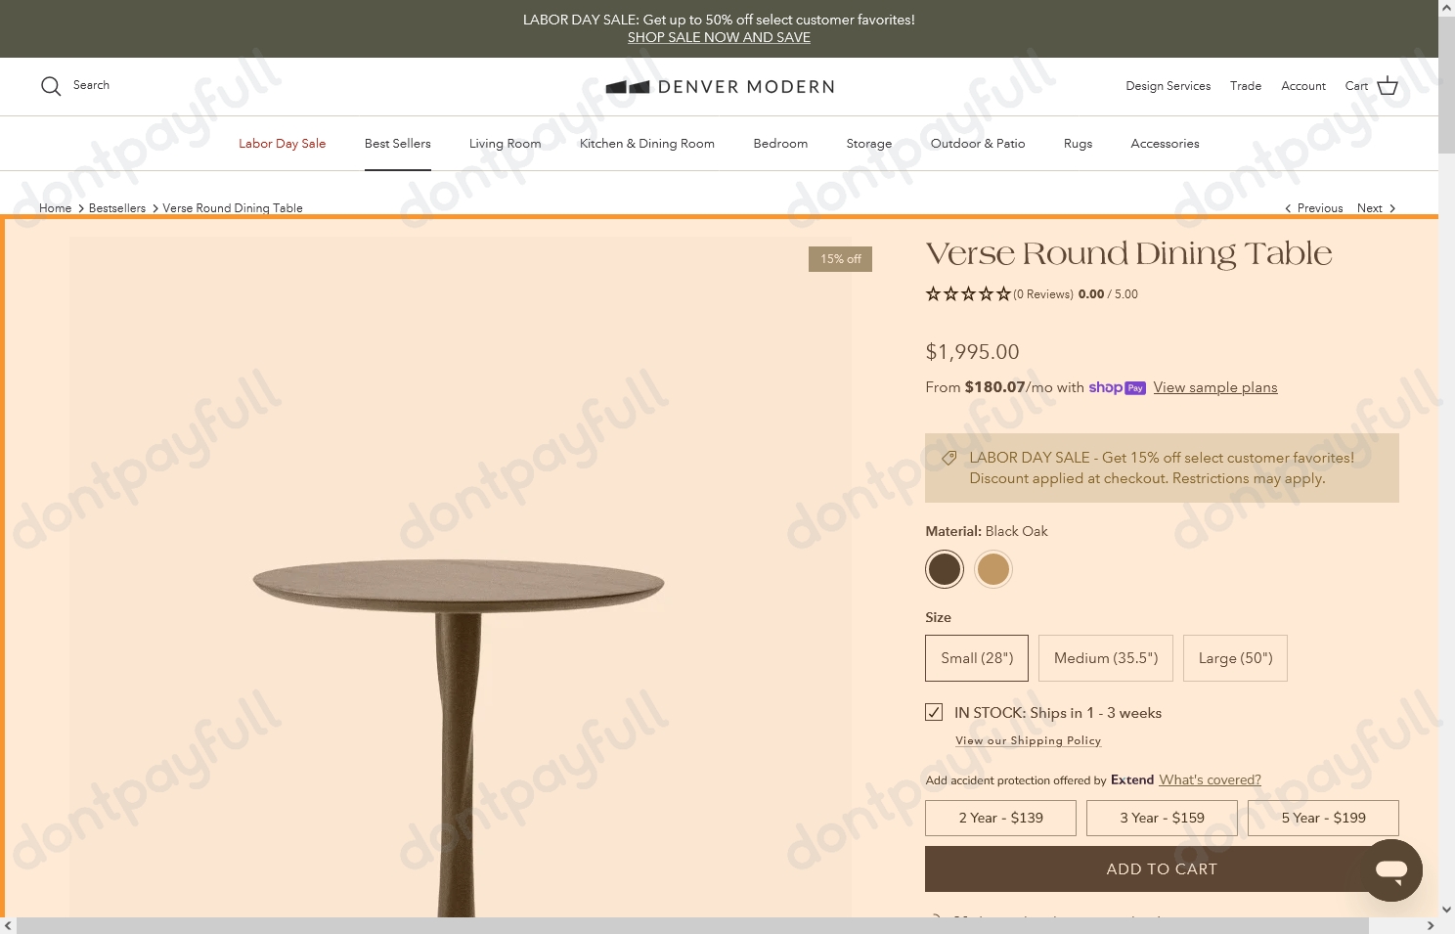This screenshot has height=934, width=1455.
Task: Click Bestsellers in the breadcrumb trail
Action: [116, 207]
